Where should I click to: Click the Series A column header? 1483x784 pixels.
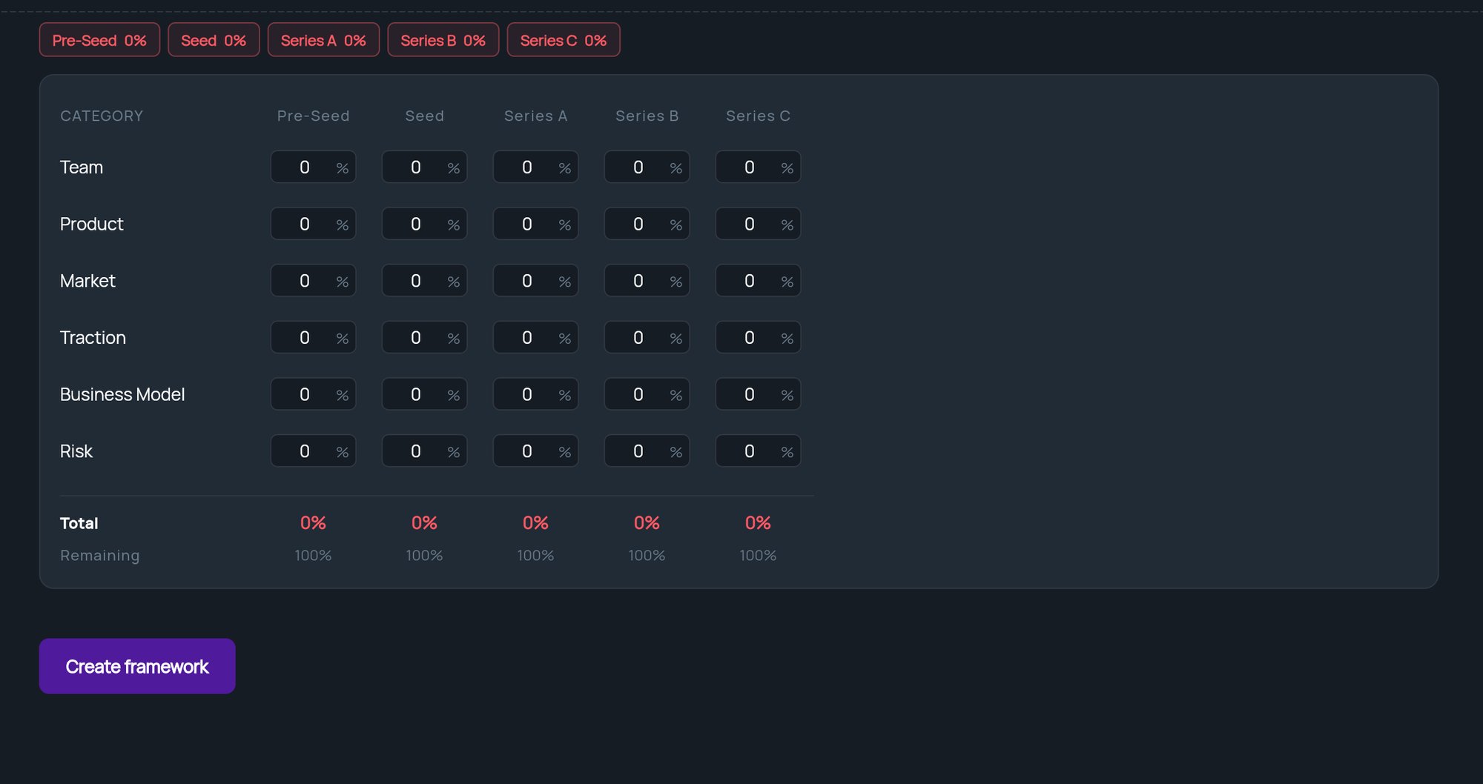535,116
